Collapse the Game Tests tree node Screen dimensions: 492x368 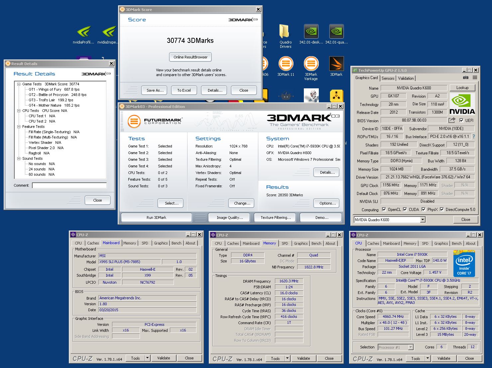(19, 84)
